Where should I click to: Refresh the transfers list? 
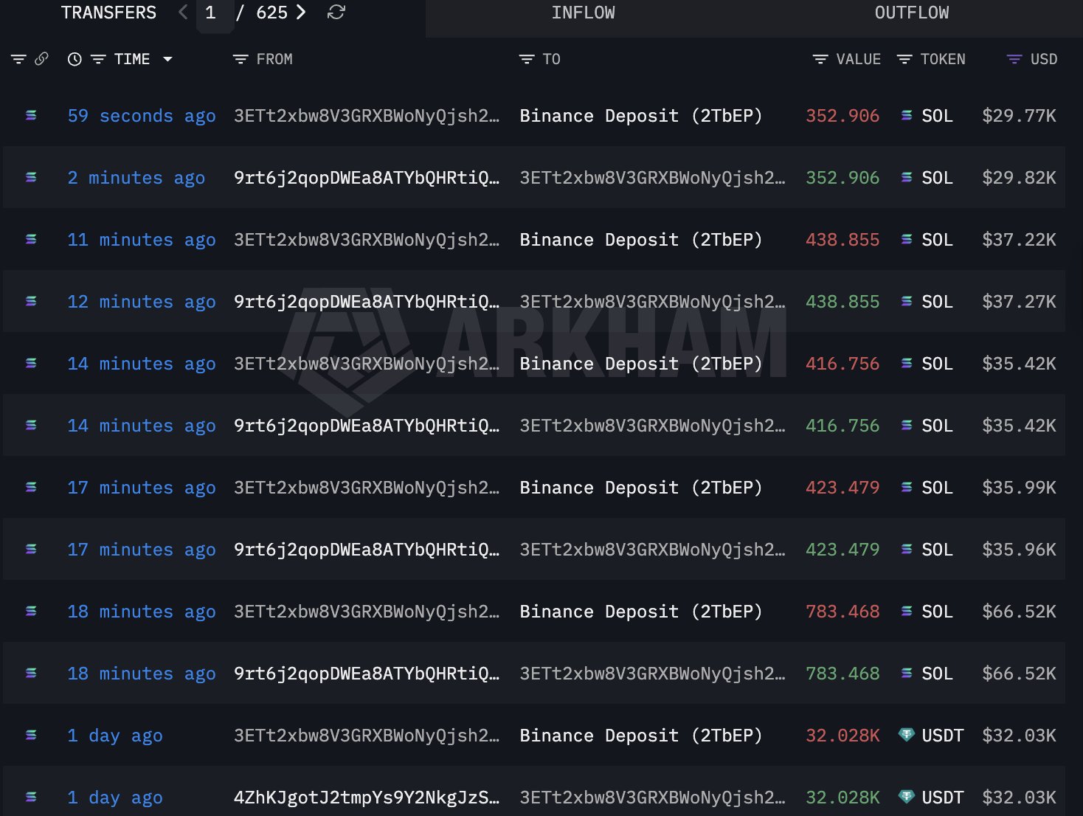[x=336, y=13]
